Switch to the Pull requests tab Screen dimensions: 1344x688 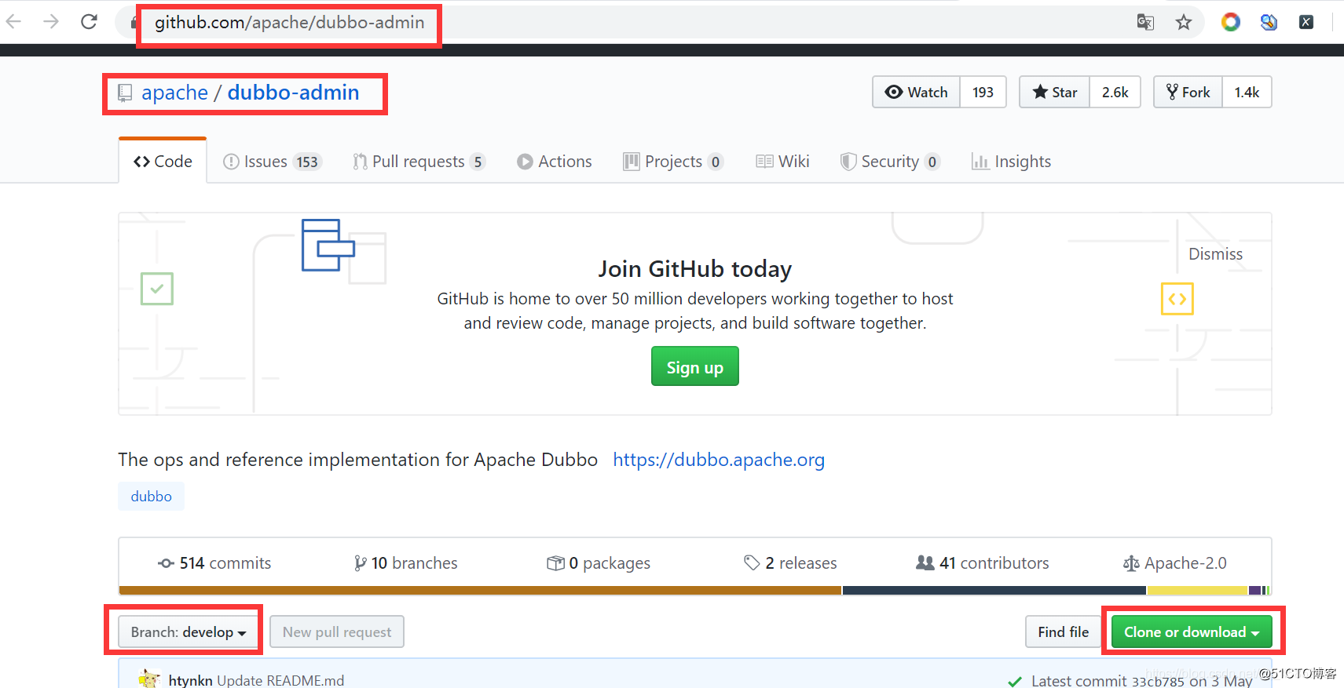coord(419,162)
